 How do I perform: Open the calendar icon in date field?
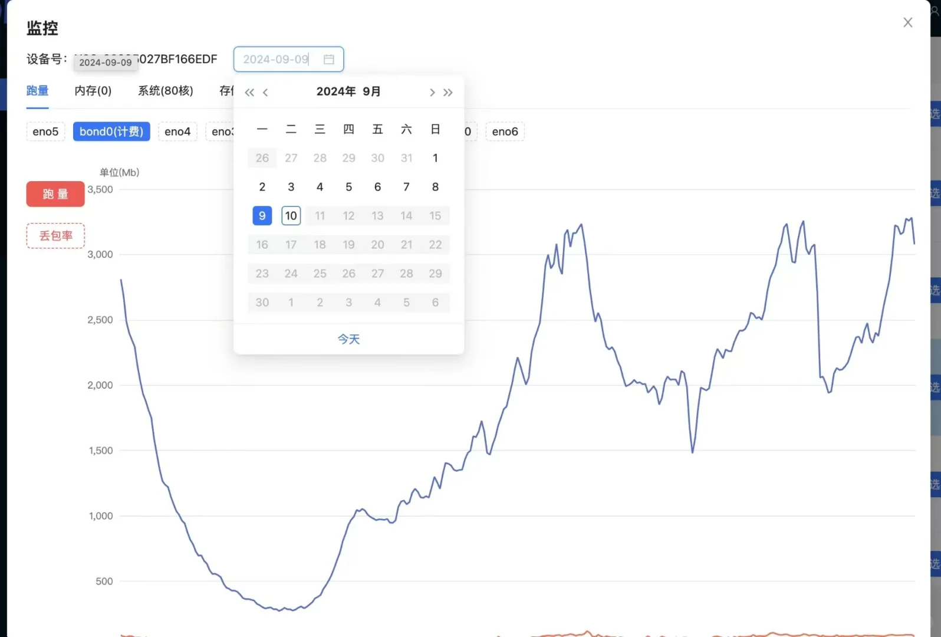329,59
